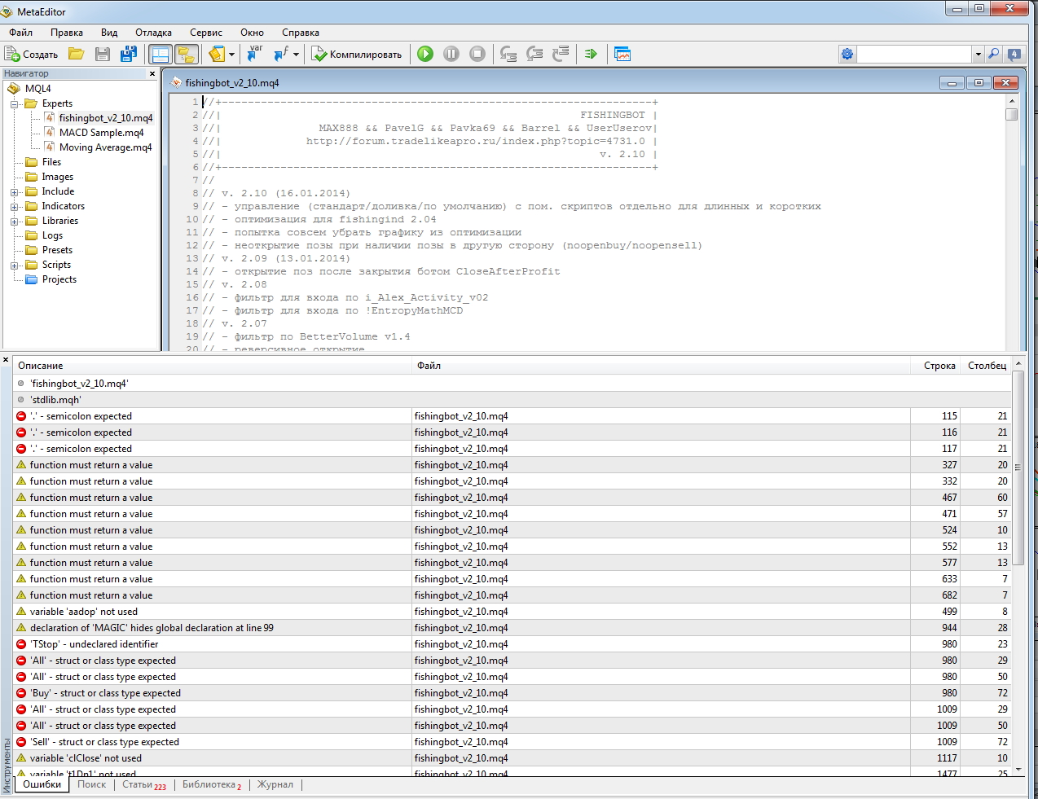Open the Файл menu

click(x=21, y=33)
